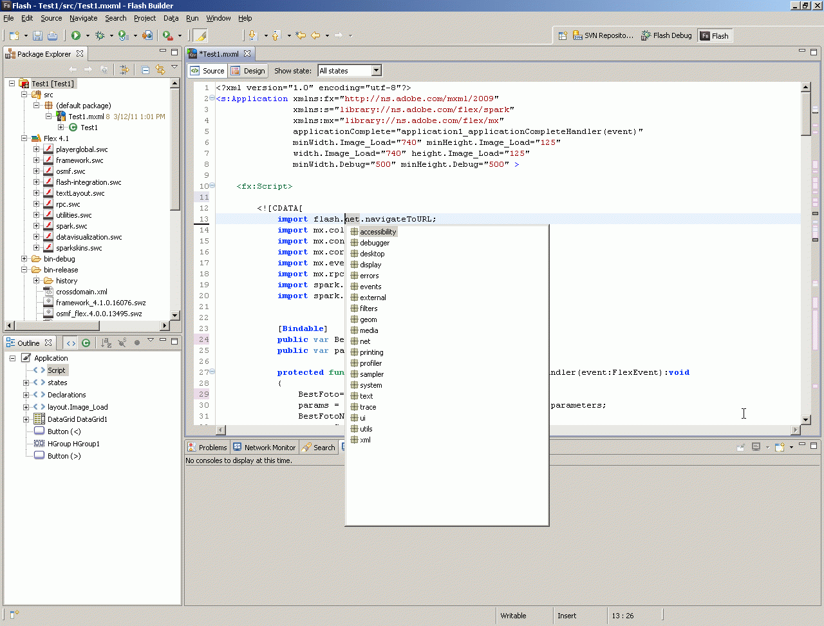The width and height of the screenshot is (824, 626).
Task: Click the Debug bug icon in toolbar
Action: click(x=100, y=35)
